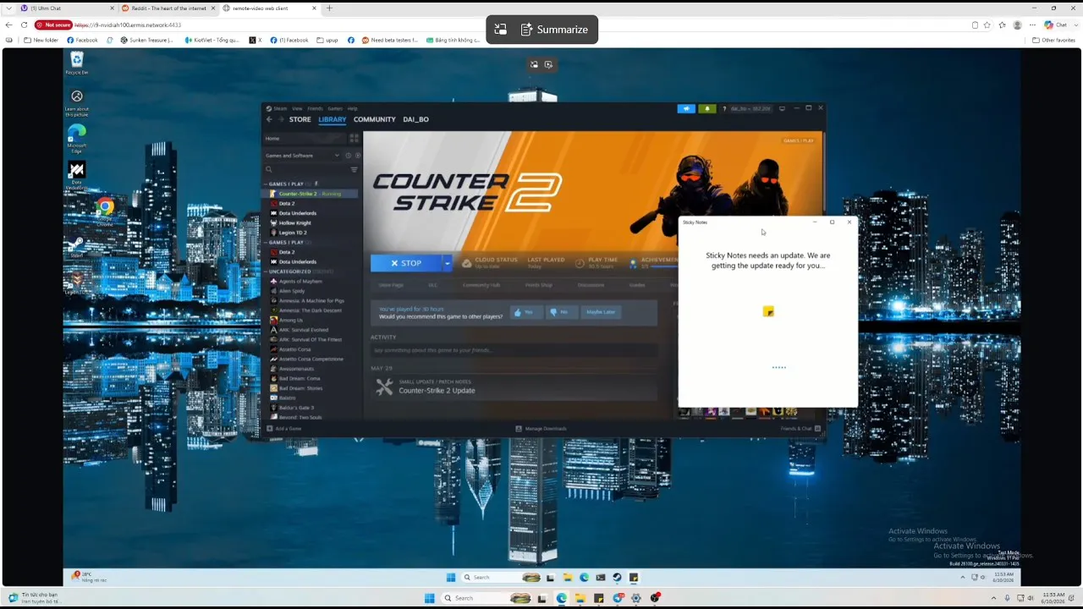Open Manage Downloads in Steam footer
Viewport: 1083px width, 609px height.
[541, 429]
